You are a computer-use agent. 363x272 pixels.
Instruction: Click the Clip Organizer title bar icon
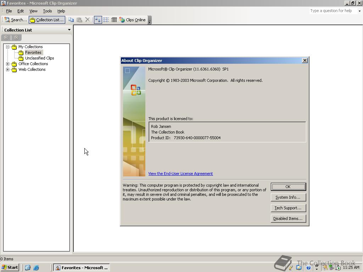click(3, 3)
